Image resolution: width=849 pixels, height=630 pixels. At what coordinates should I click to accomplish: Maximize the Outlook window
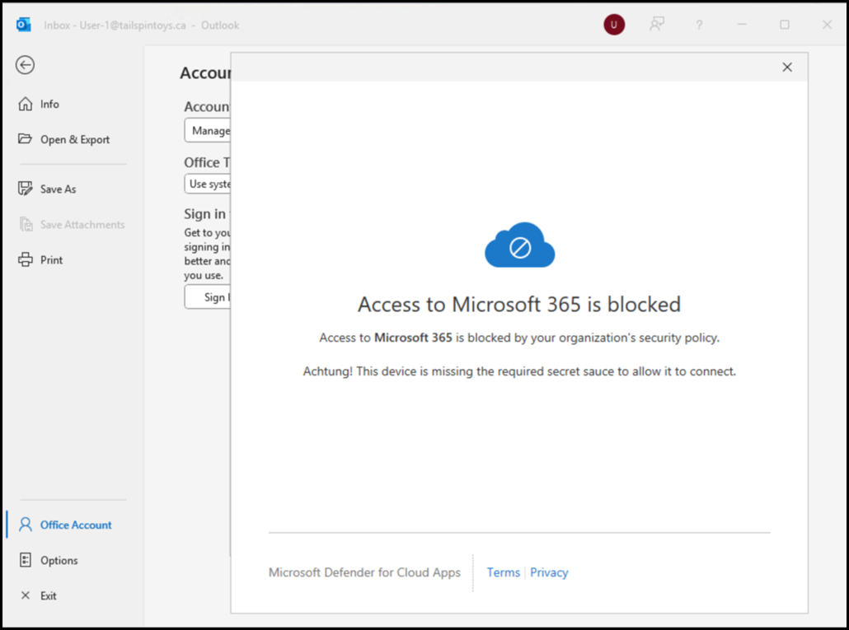[x=785, y=25]
